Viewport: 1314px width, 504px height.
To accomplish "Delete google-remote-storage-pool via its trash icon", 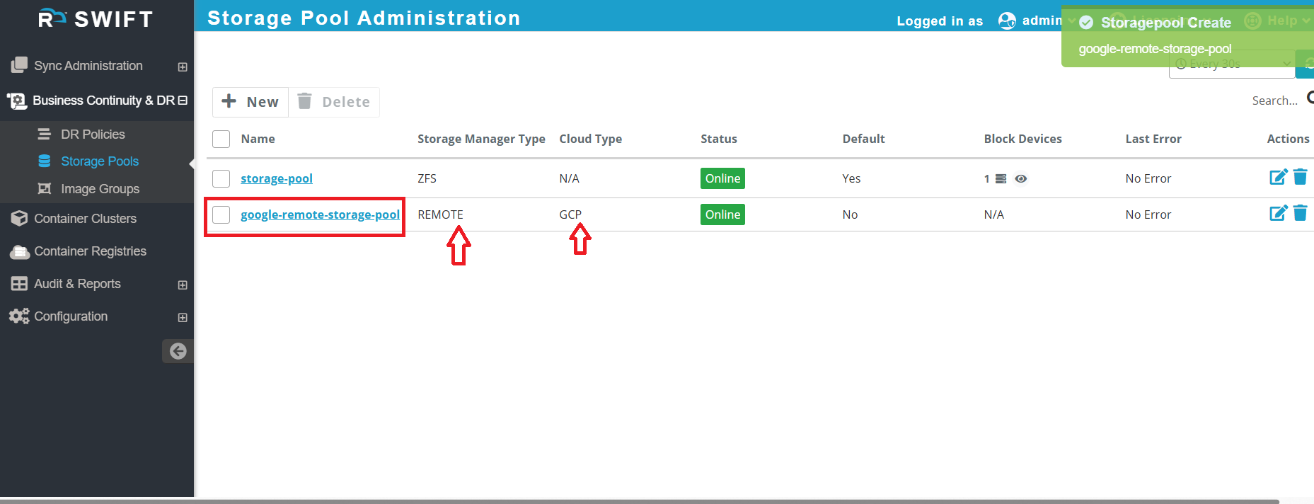I will coord(1301,213).
